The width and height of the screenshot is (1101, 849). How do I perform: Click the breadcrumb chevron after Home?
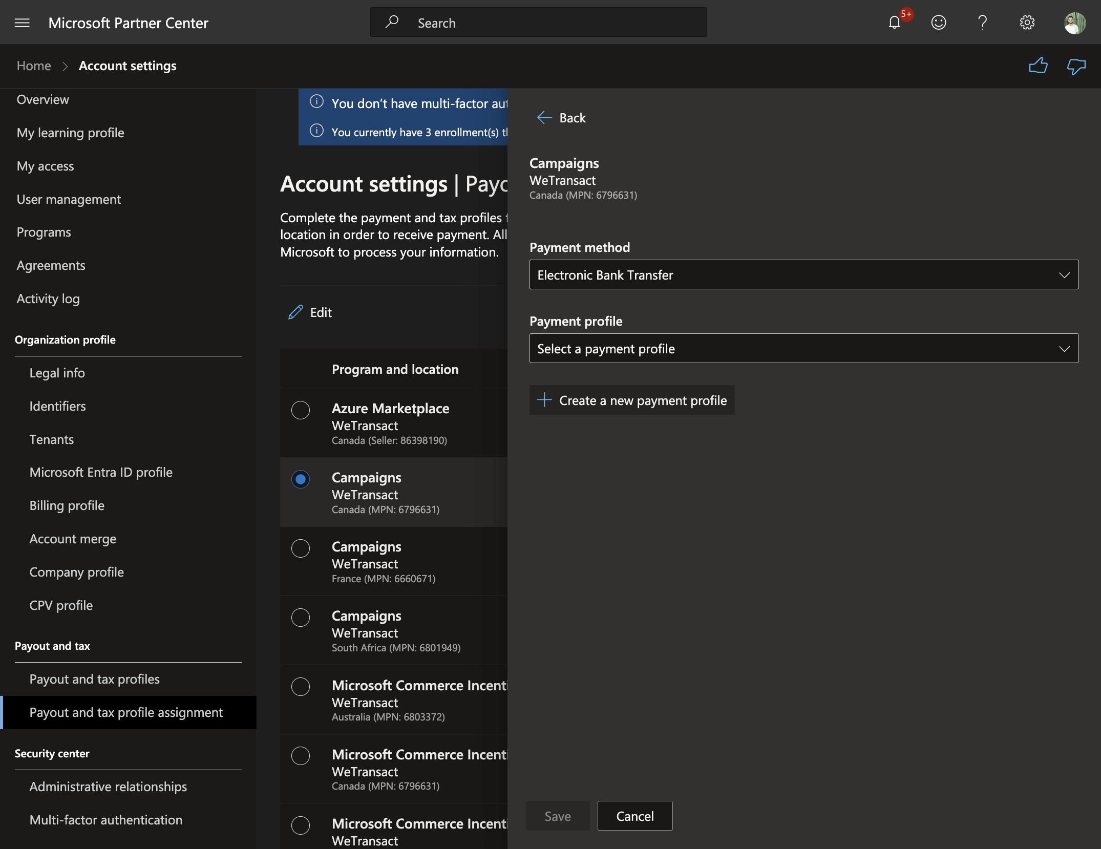[65, 66]
